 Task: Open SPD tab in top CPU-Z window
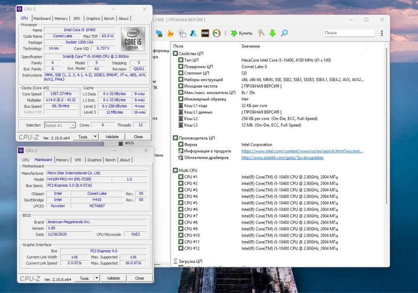point(76,18)
